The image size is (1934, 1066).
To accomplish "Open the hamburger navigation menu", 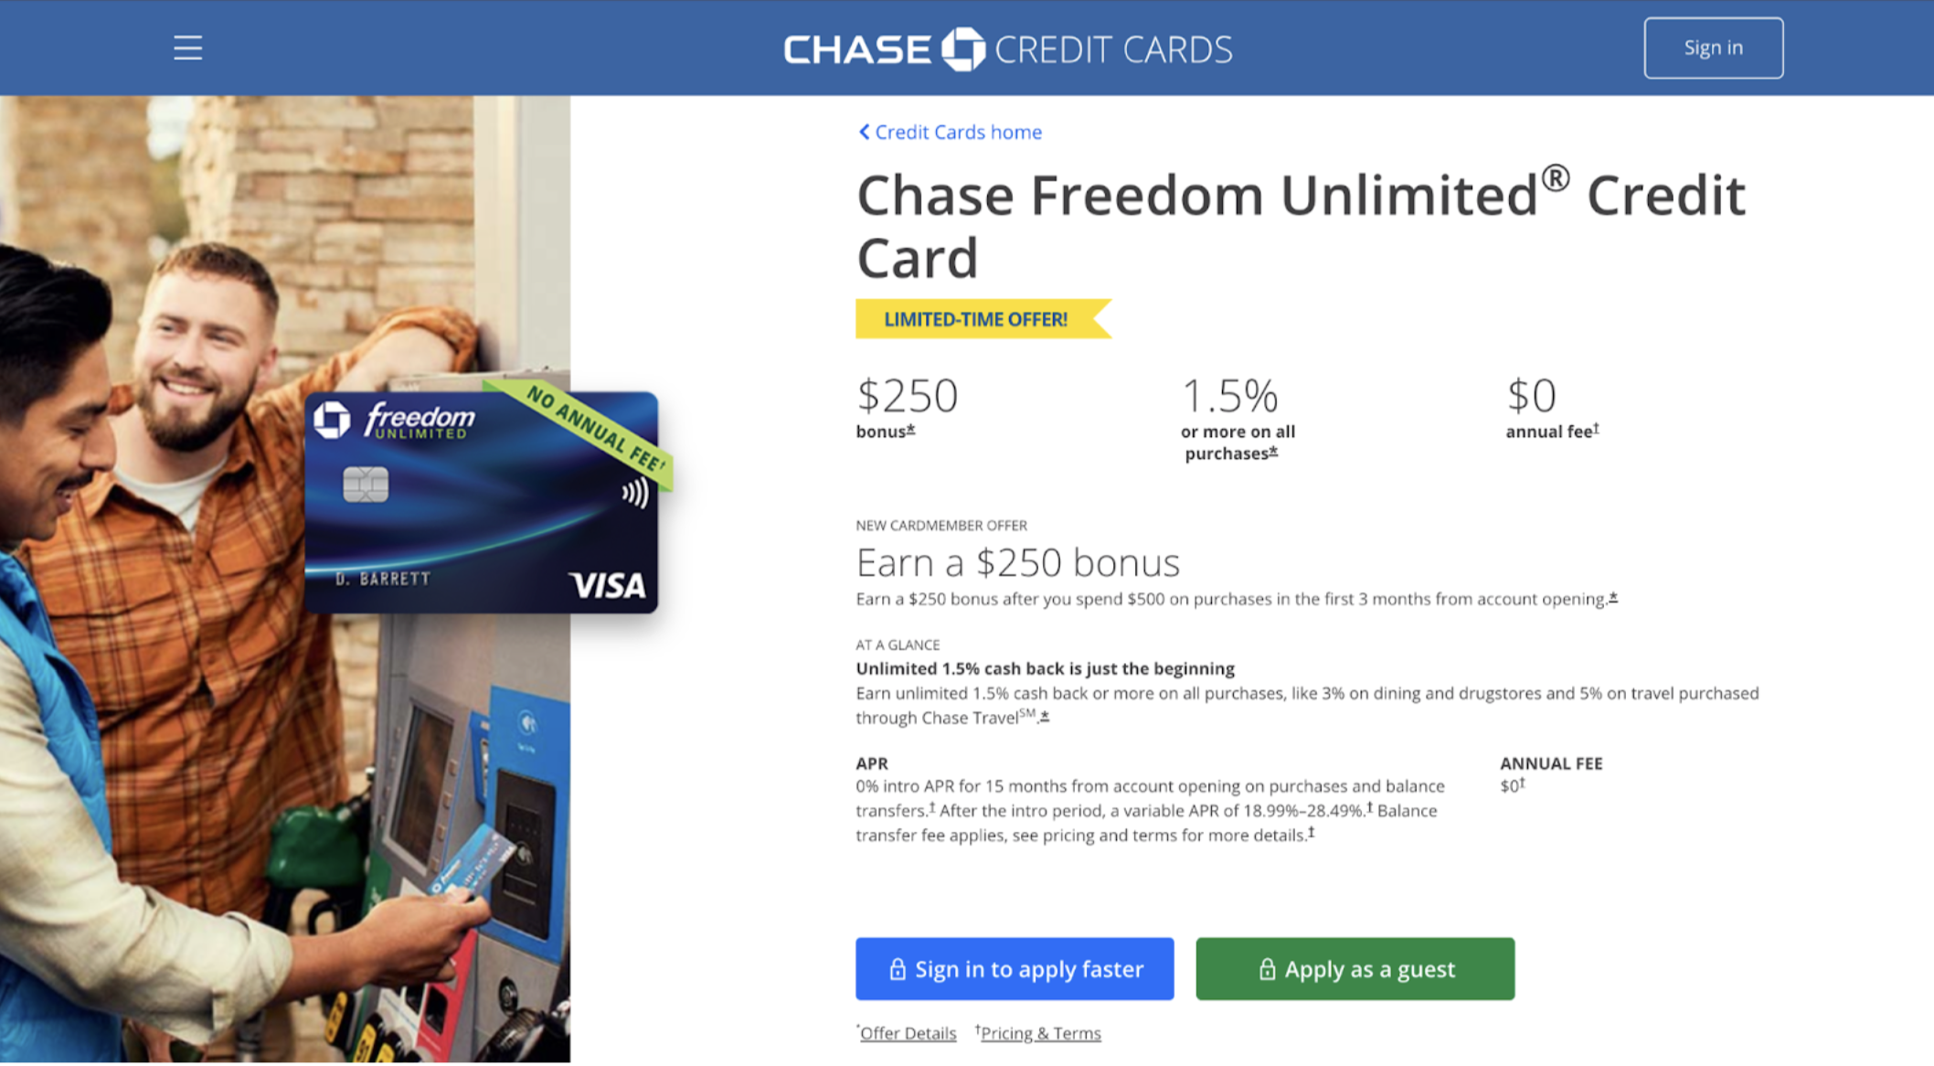I will pos(187,48).
